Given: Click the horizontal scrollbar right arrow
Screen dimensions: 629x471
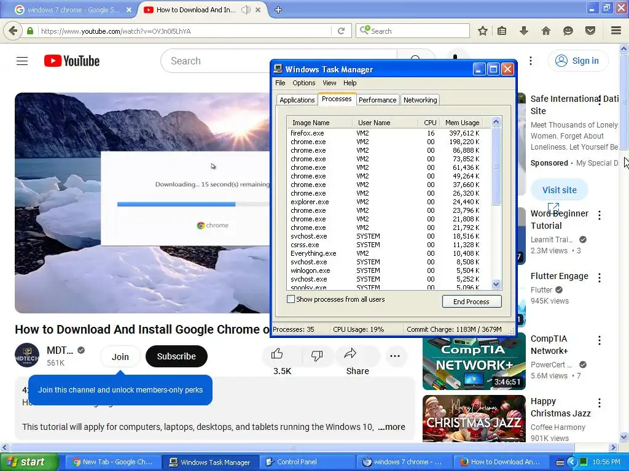Looking at the screenshot, I should tap(613, 447).
